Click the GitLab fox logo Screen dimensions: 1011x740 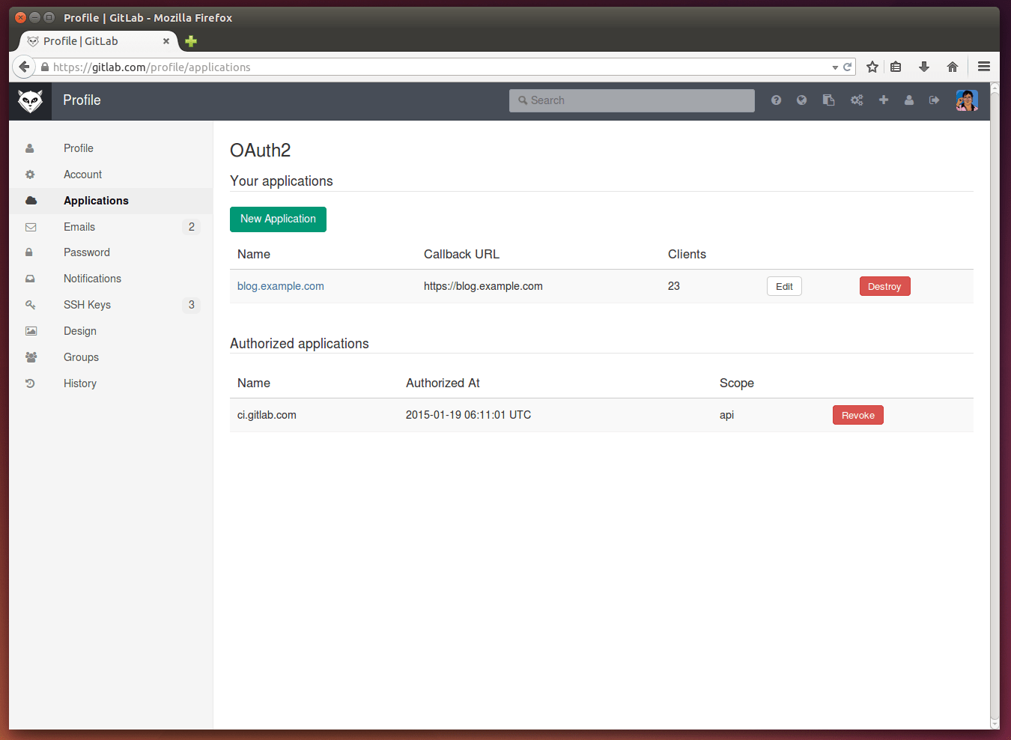30,100
